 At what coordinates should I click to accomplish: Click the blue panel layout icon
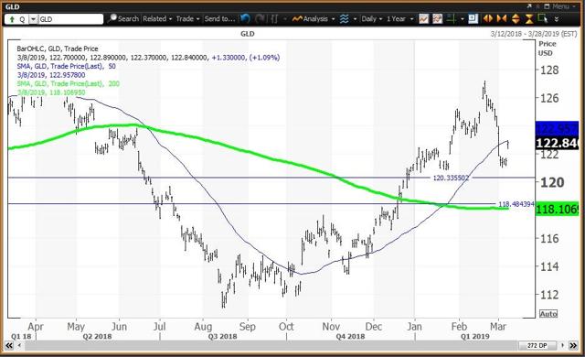point(473,18)
